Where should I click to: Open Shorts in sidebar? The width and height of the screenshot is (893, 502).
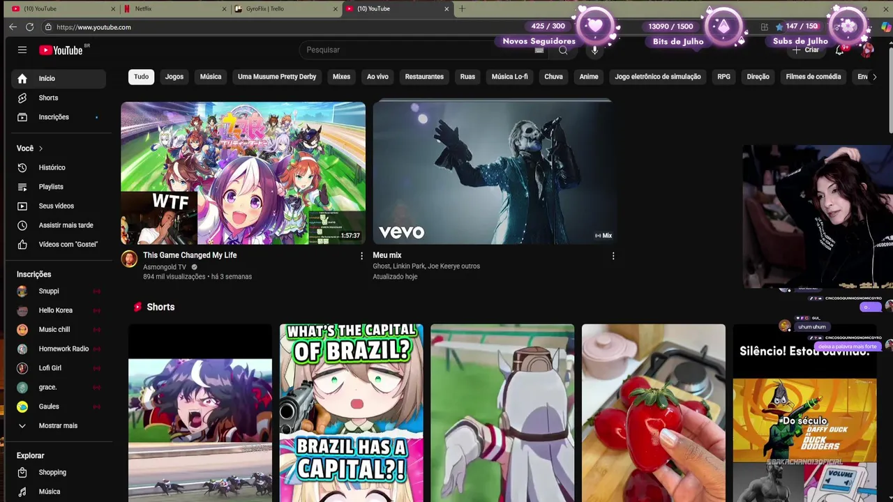point(59,98)
